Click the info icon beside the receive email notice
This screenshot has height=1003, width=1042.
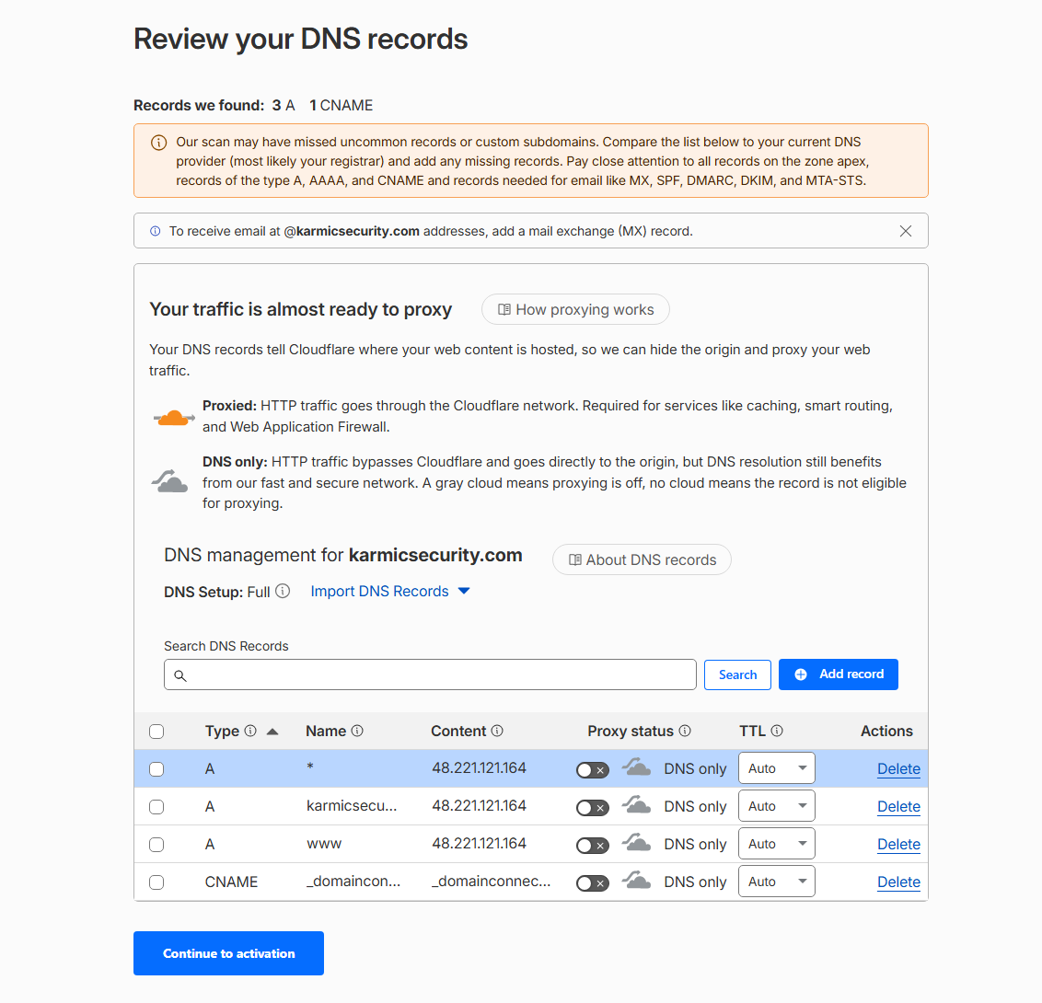click(155, 231)
